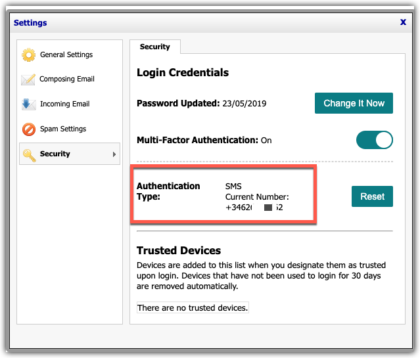
Task: Go to Incoming Email text label
Action: tap(64, 104)
